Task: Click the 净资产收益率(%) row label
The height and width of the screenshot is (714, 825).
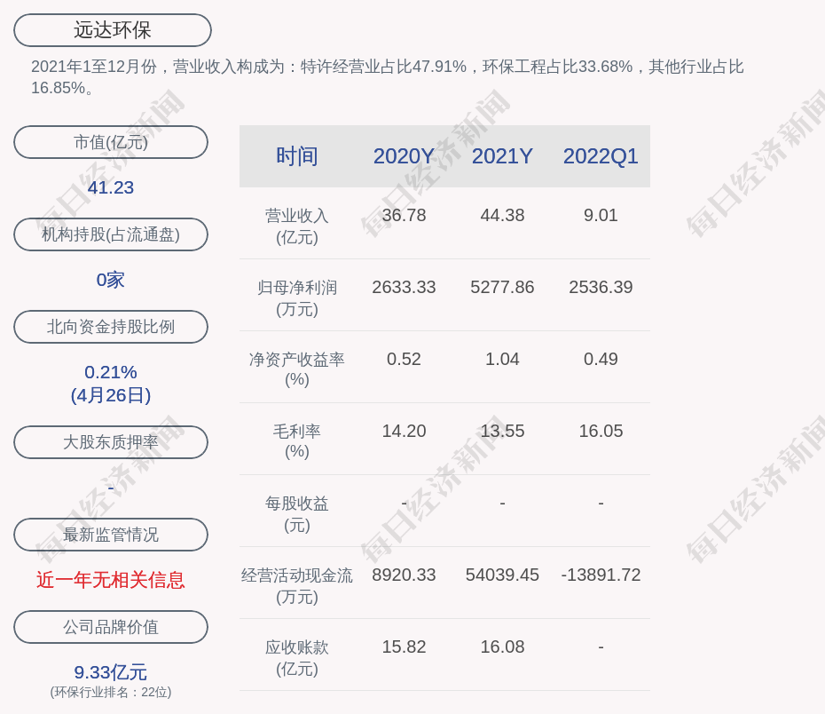Action: (297, 369)
